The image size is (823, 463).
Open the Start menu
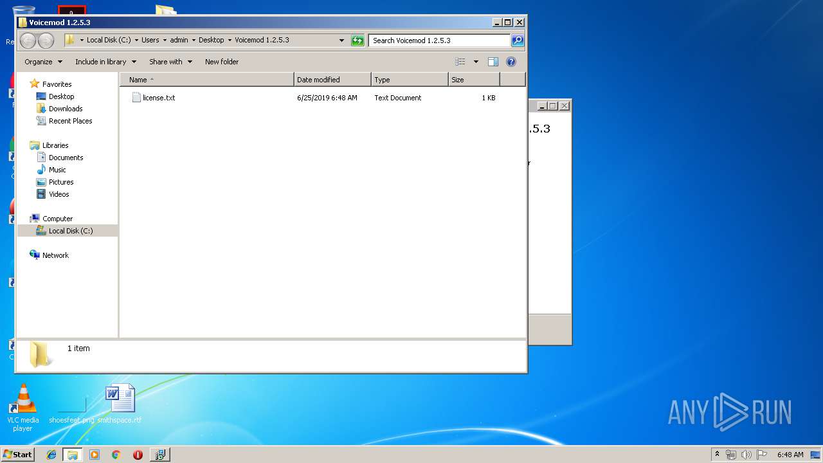[17, 455]
